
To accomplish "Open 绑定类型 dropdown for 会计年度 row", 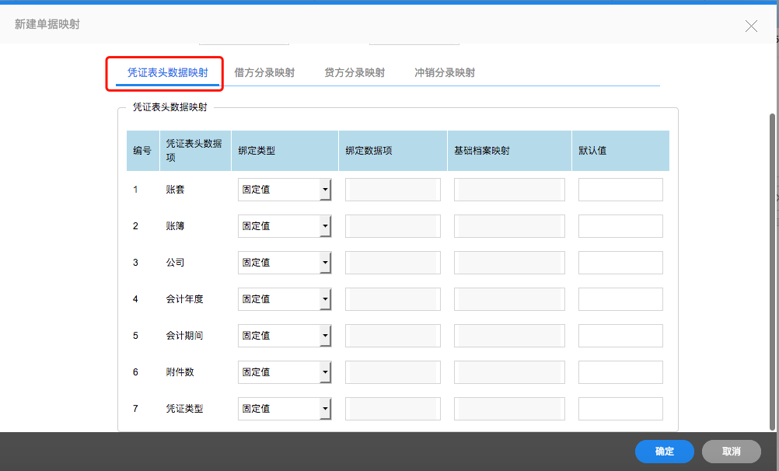I will (285, 299).
